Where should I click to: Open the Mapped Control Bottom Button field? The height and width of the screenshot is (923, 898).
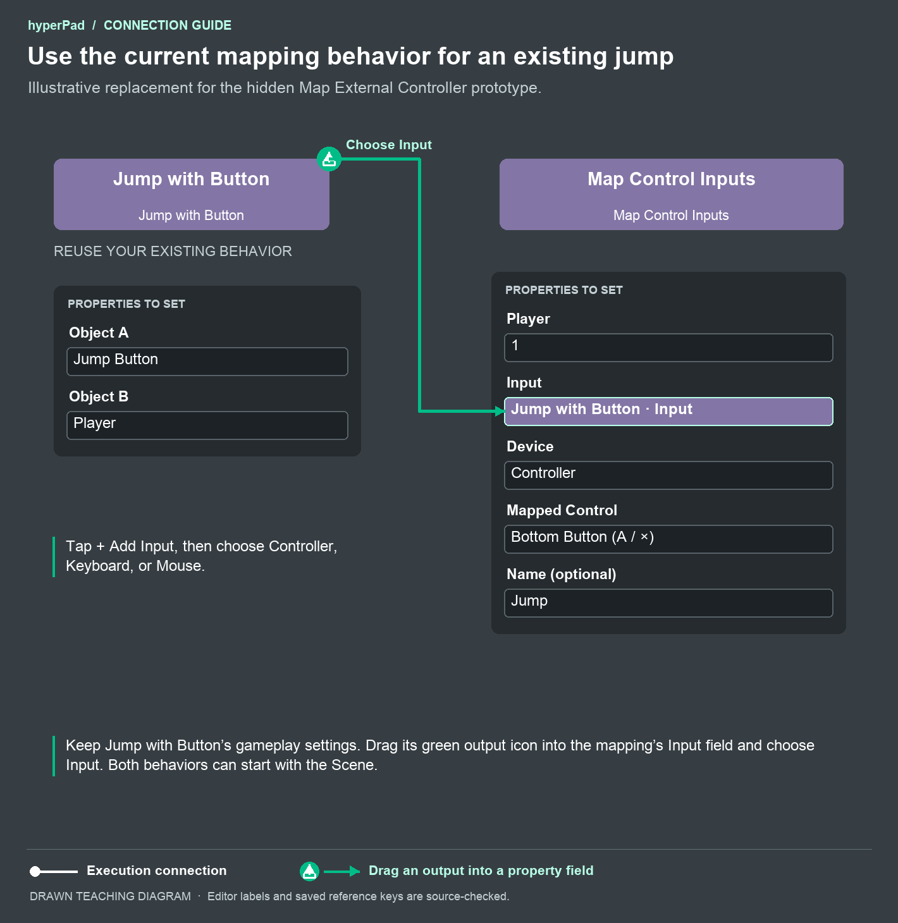(668, 539)
